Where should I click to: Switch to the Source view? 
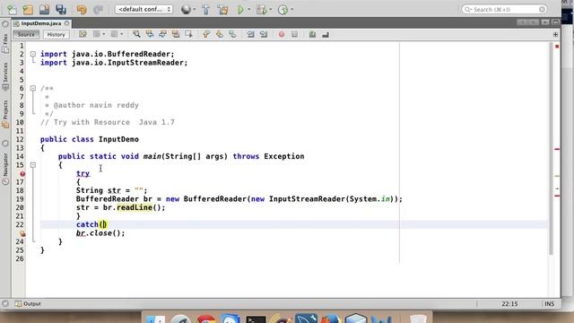(26, 34)
